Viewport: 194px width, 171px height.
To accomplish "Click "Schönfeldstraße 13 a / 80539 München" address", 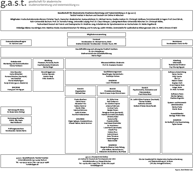I will click(97, 161).
